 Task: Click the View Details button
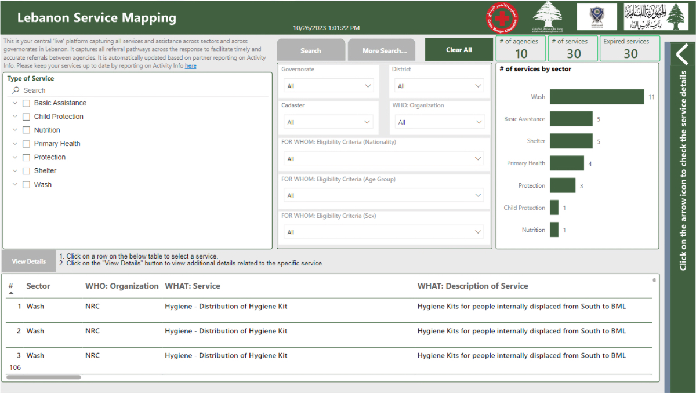point(28,261)
